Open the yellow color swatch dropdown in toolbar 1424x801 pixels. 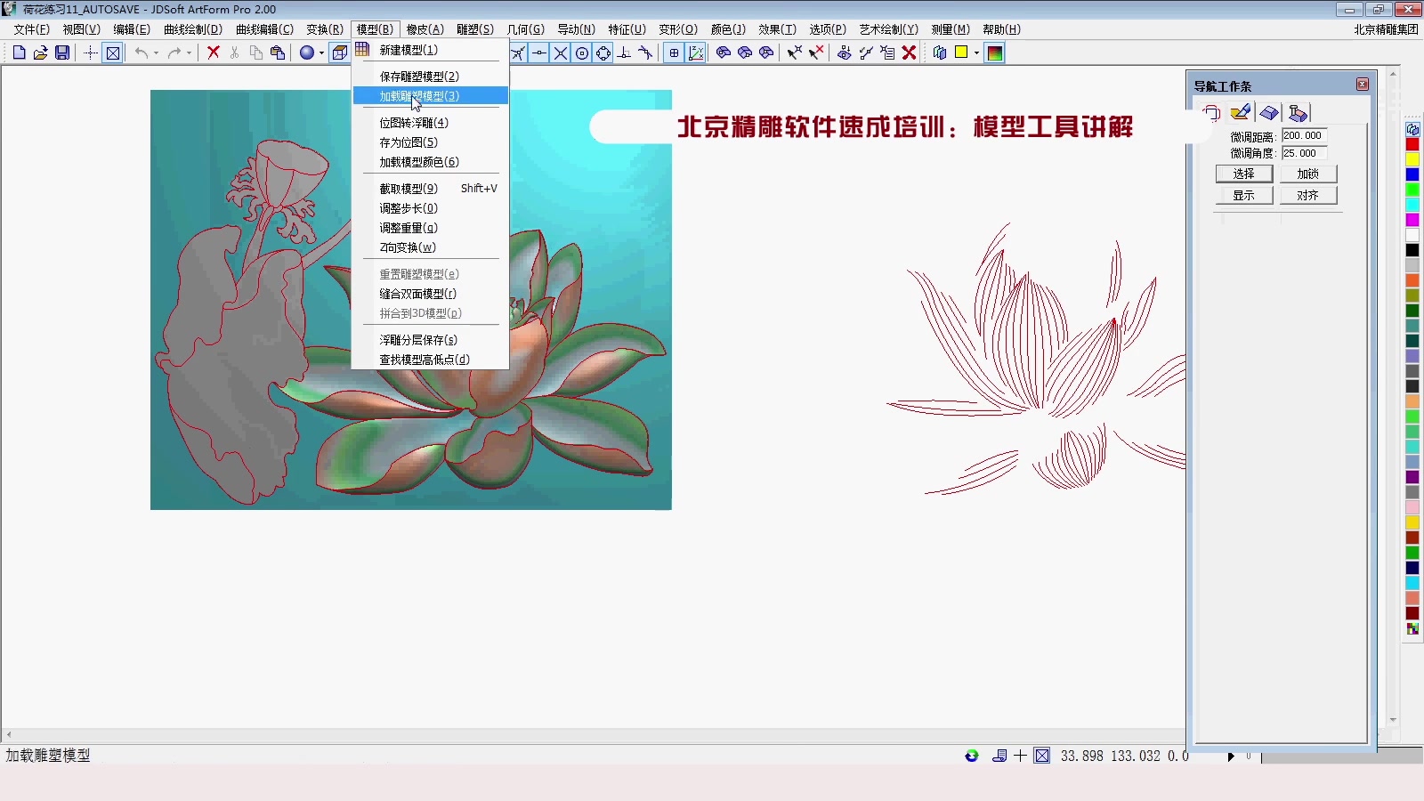click(x=976, y=53)
